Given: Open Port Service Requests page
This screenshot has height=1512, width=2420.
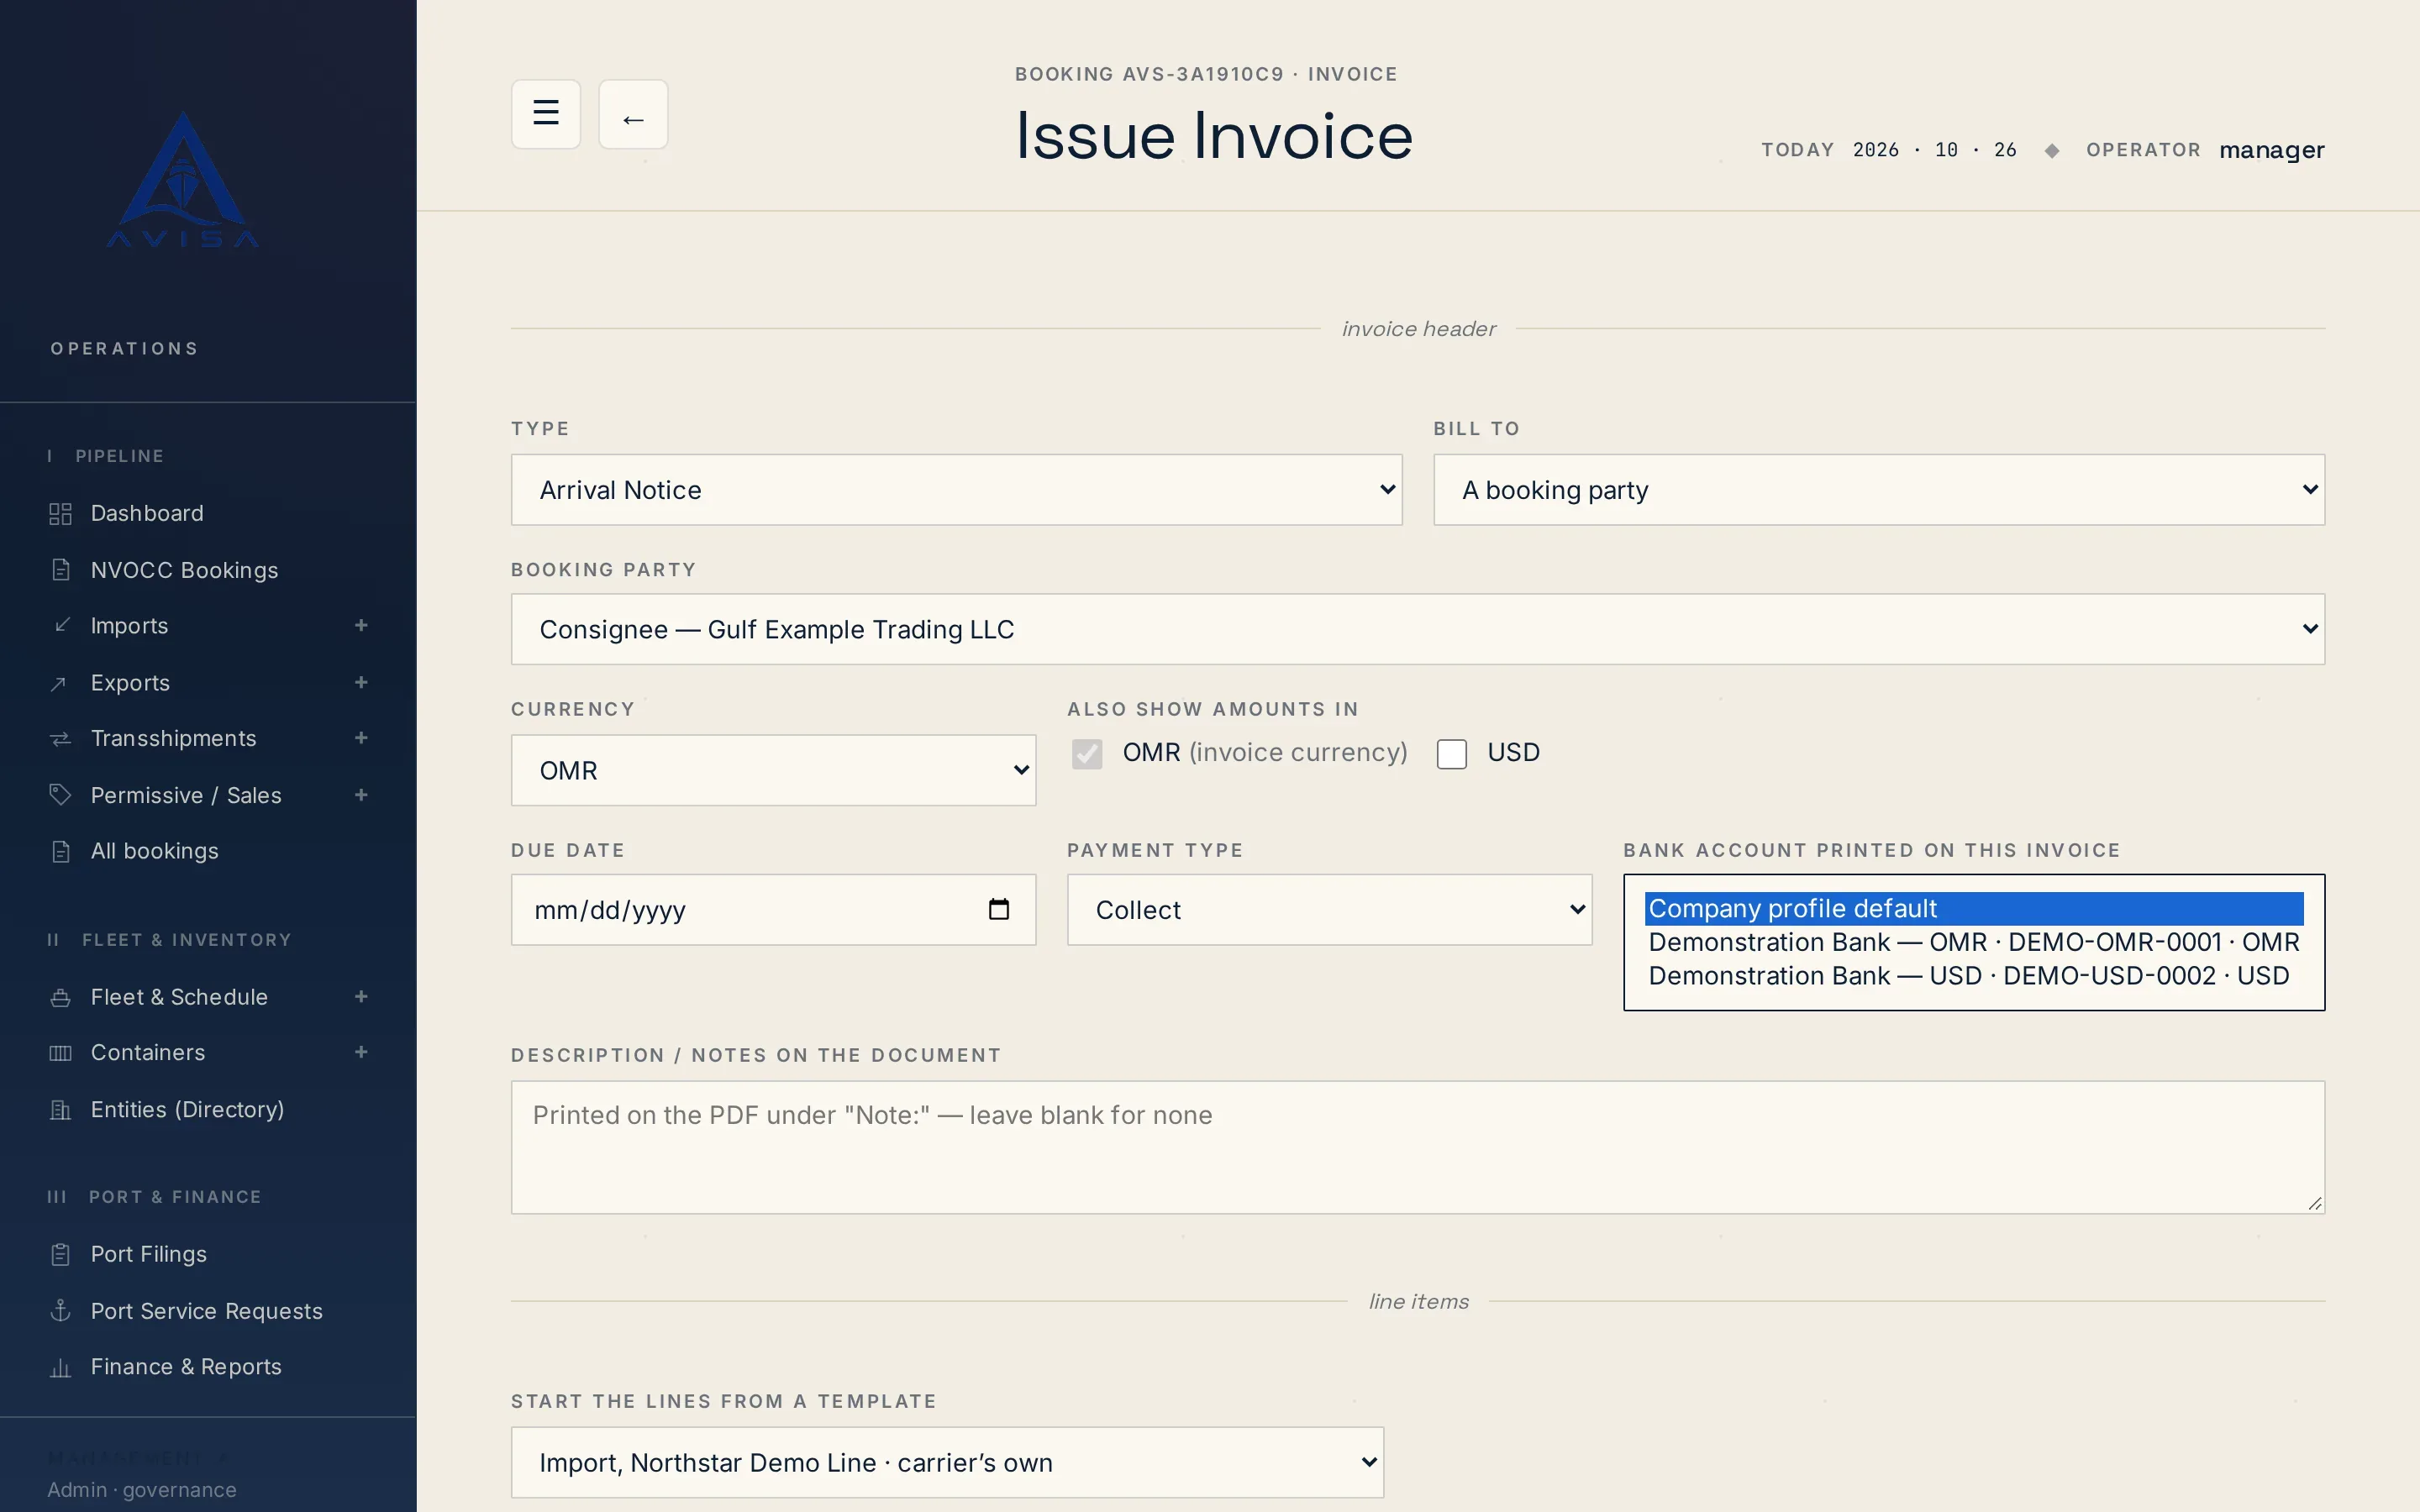Looking at the screenshot, I should 208,1311.
